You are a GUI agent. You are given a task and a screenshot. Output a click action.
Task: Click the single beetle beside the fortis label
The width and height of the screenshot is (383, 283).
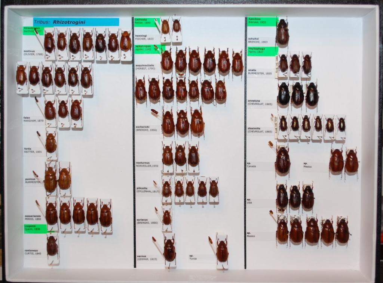point(51,143)
